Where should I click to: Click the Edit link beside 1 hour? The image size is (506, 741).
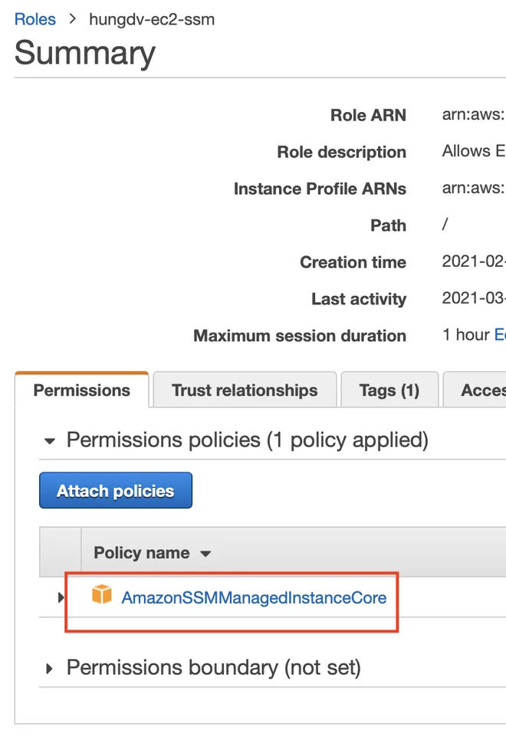tap(500, 334)
